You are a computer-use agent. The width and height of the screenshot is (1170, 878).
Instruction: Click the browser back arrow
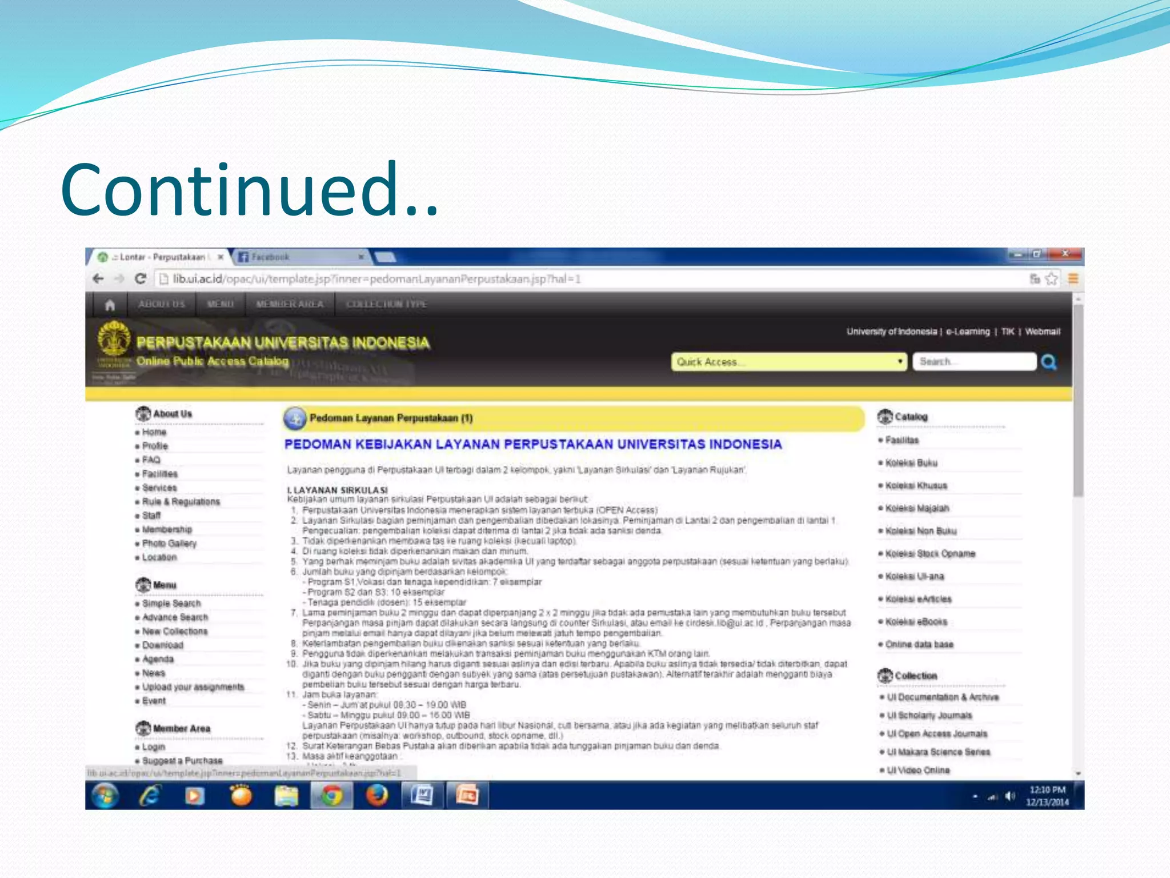tap(98, 279)
